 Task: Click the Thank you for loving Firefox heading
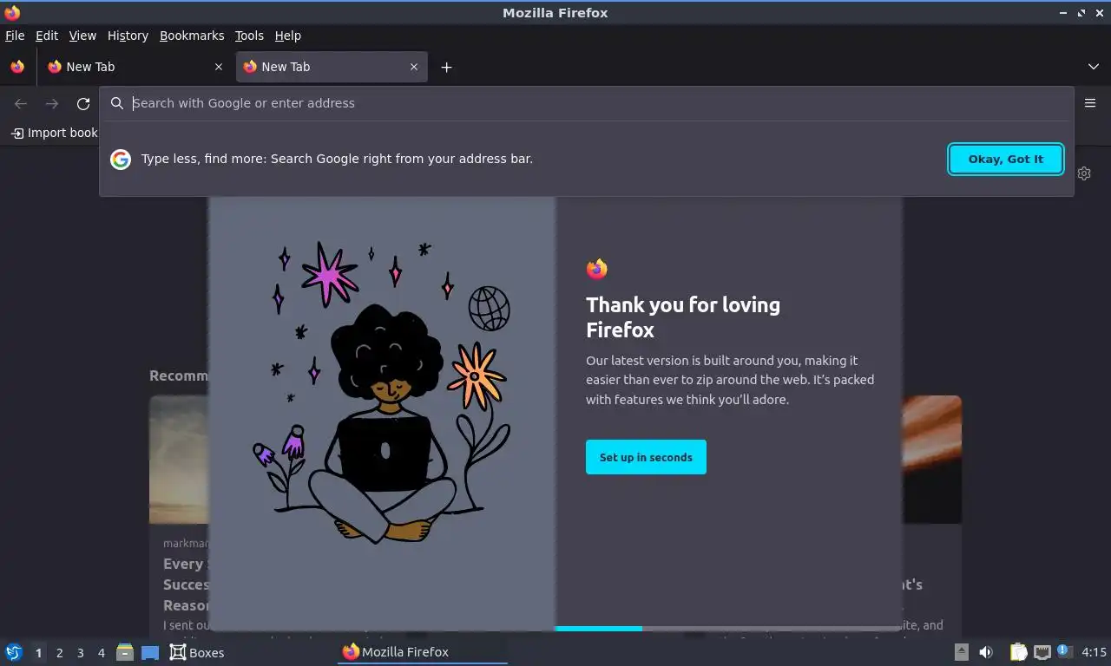coord(683,317)
